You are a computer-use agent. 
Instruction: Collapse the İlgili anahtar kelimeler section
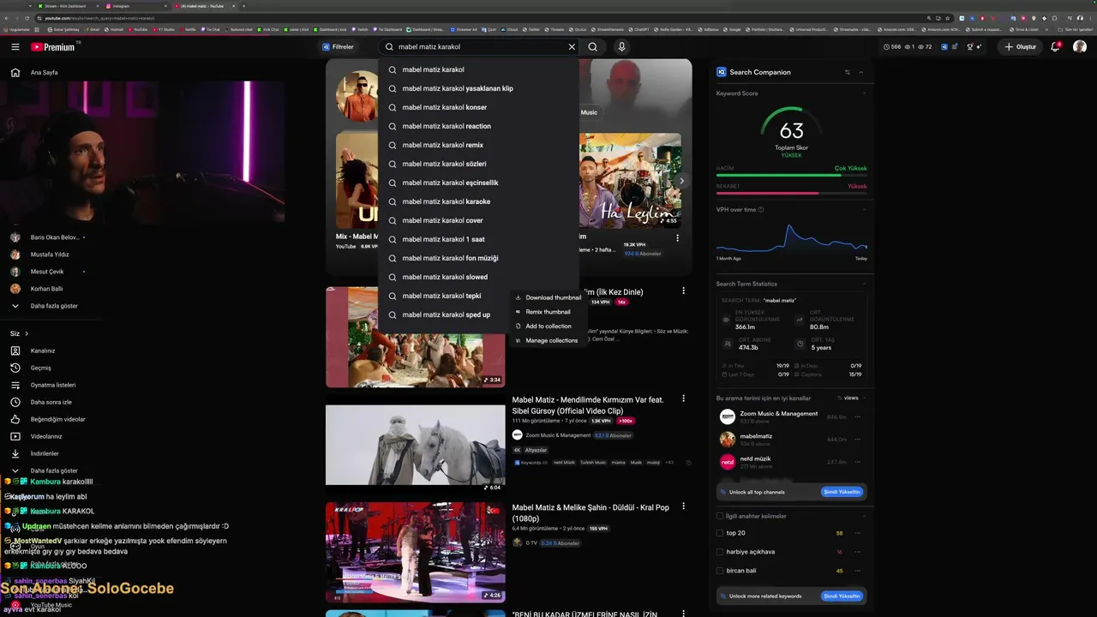click(x=864, y=516)
